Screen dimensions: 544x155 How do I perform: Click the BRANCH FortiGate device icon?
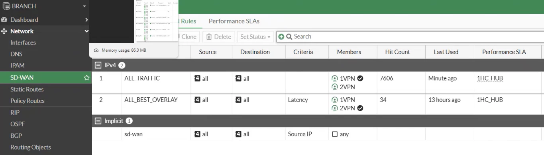click(6, 6)
